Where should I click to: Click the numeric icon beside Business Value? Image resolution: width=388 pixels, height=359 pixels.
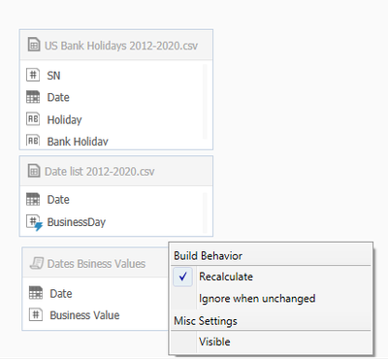(x=36, y=314)
